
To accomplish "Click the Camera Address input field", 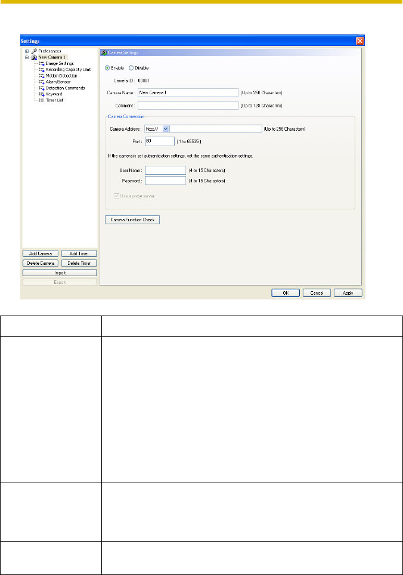I will (x=216, y=129).
